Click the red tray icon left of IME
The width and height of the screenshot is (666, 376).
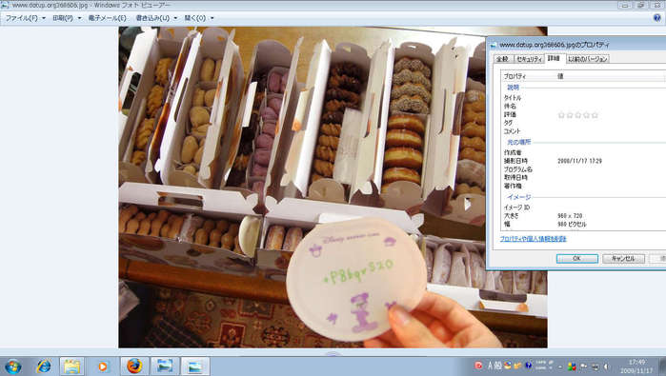click(478, 366)
